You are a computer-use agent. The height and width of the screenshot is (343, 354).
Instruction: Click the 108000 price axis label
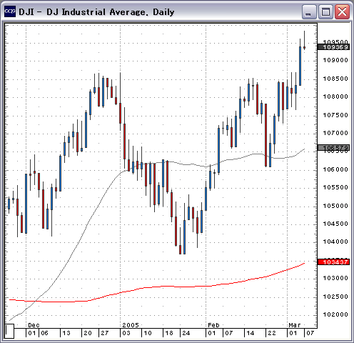pyautogui.click(x=335, y=96)
